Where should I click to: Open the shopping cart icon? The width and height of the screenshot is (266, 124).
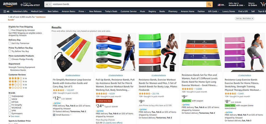(263, 4)
